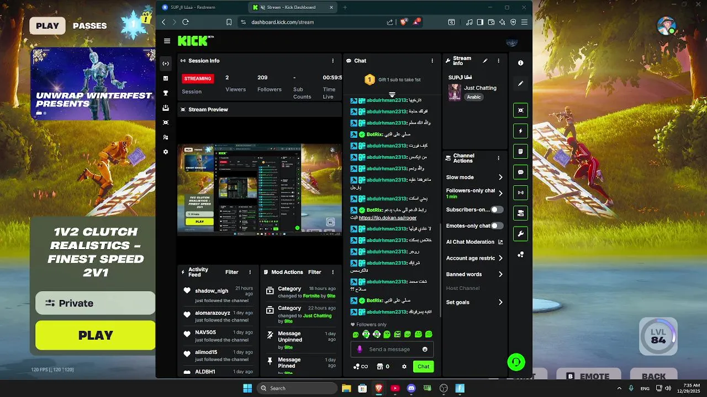The width and height of the screenshot is (707, 397).
Task: Open Chat panel three-dot menu
Action: pos(432,61)
